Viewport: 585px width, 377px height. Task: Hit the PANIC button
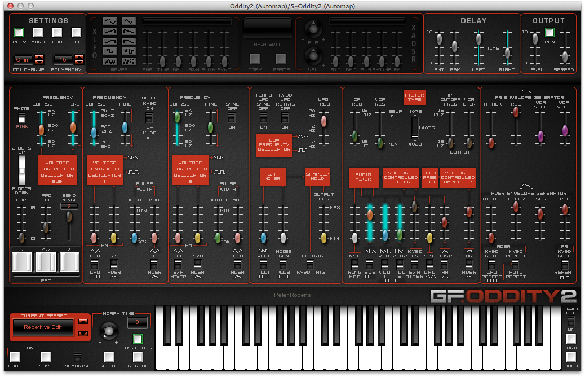point(571,339)
